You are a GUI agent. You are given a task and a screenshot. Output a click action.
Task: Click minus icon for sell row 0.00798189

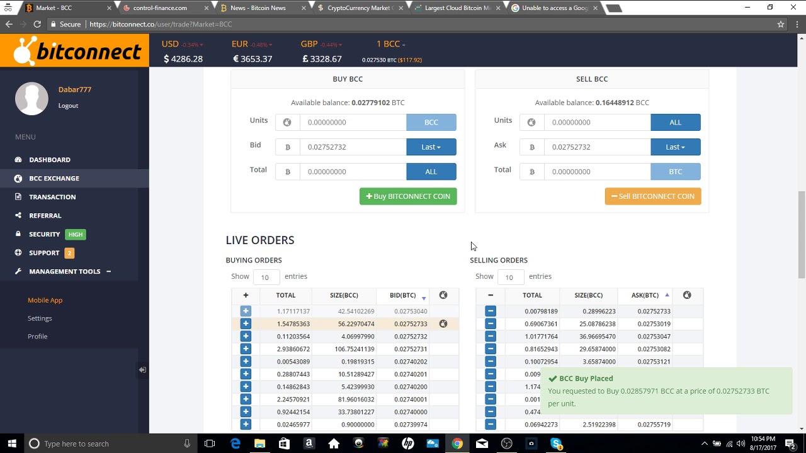[x=491, y=311]
